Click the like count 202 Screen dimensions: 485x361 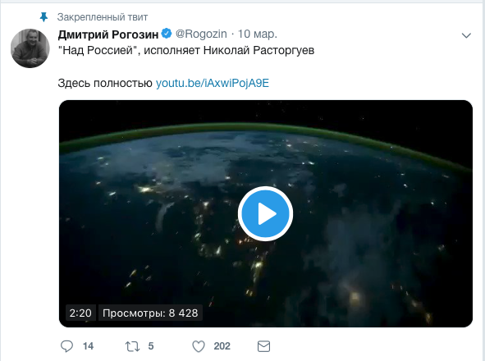coord(222,346)
